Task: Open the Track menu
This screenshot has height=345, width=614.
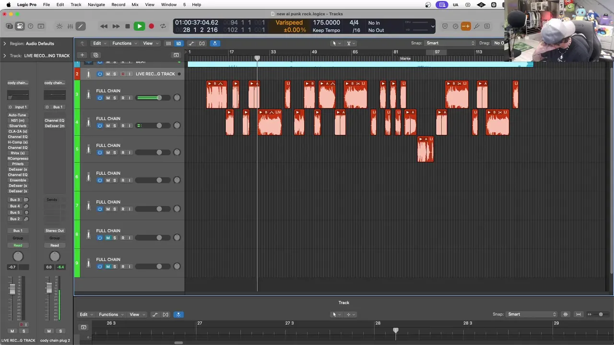Action: click(76, 5)
